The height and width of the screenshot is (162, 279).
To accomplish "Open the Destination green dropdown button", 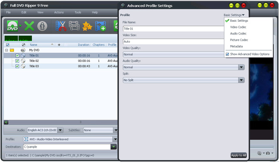I will pos(113,147).
